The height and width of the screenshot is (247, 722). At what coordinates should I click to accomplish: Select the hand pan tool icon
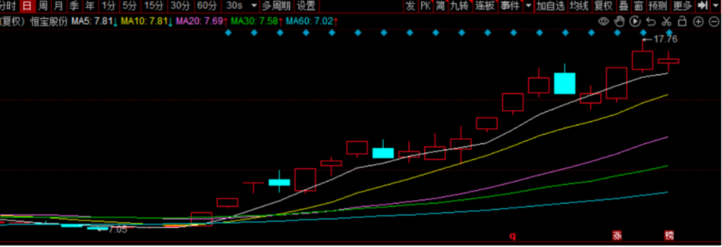click(x=620, y=21)
